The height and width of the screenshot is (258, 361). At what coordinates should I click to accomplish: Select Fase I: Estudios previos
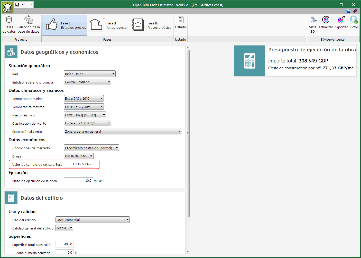click(x=65, y=25)
